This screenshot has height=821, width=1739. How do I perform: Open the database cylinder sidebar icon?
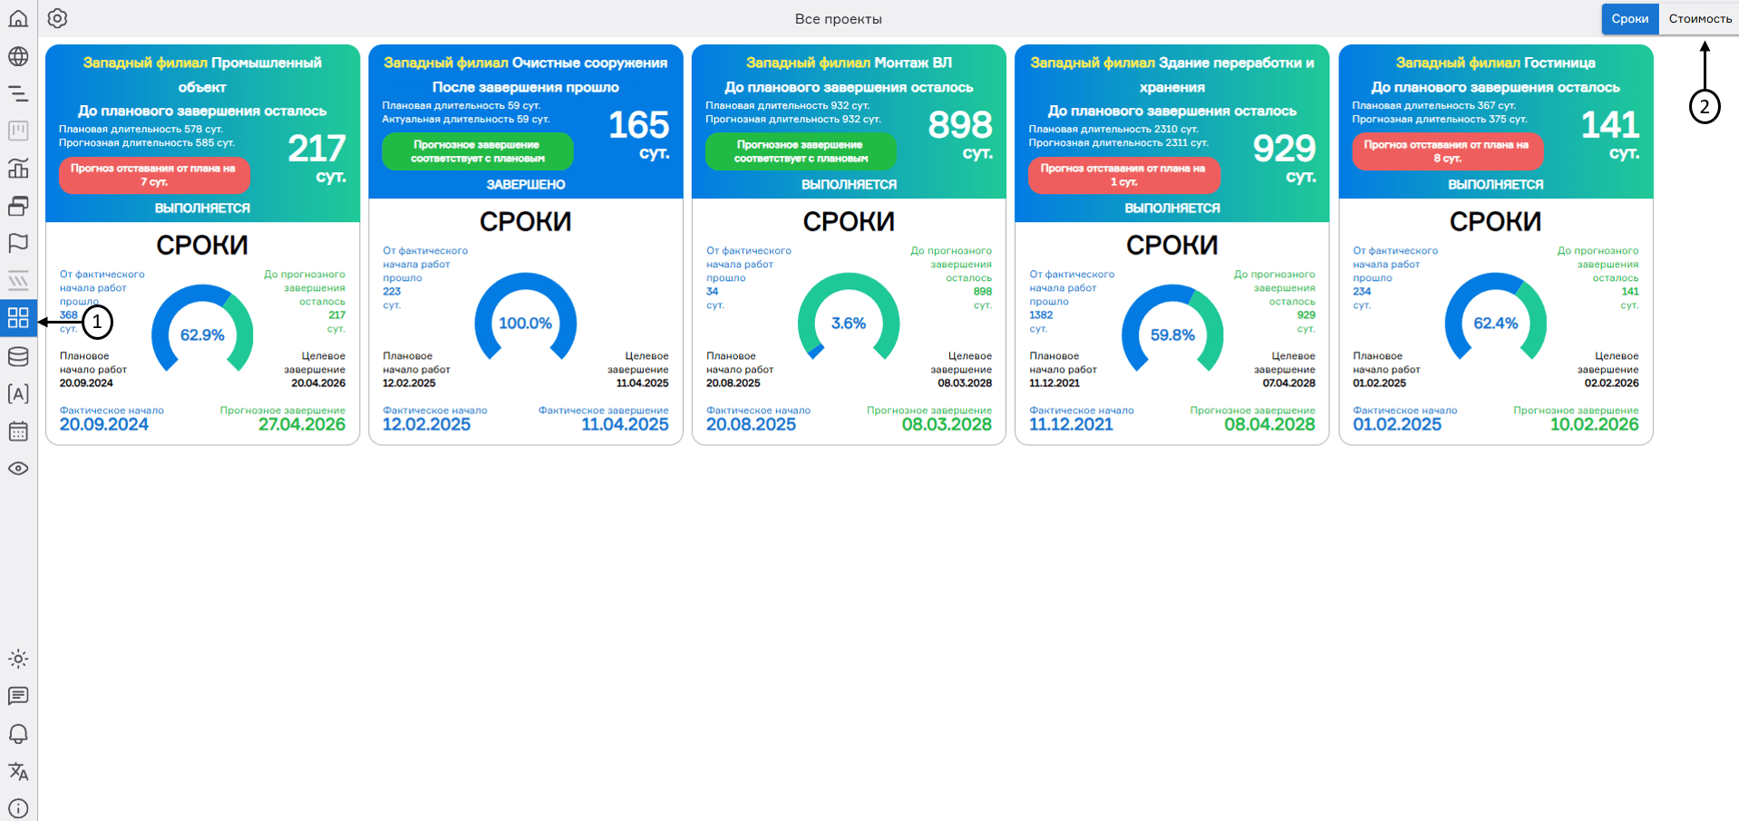(18, 356)
